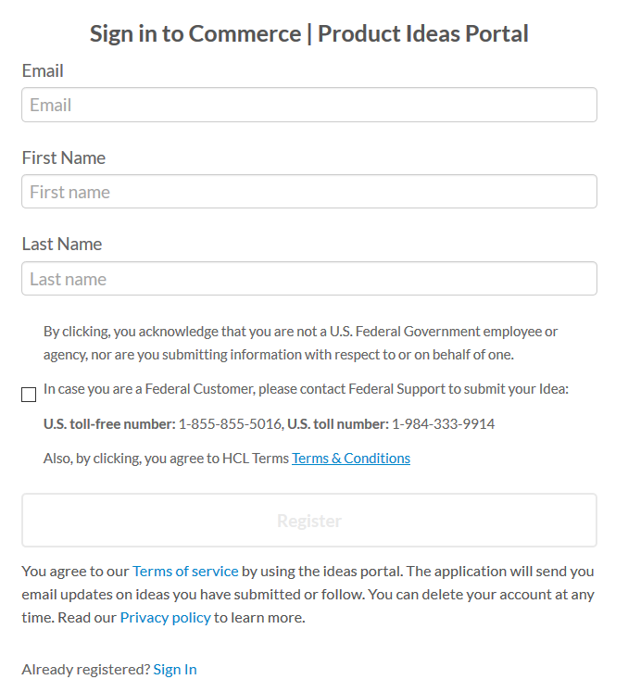This screenshot has width=628, height=692.
Task: Click the First Name label
Action: tap(64, 157)
